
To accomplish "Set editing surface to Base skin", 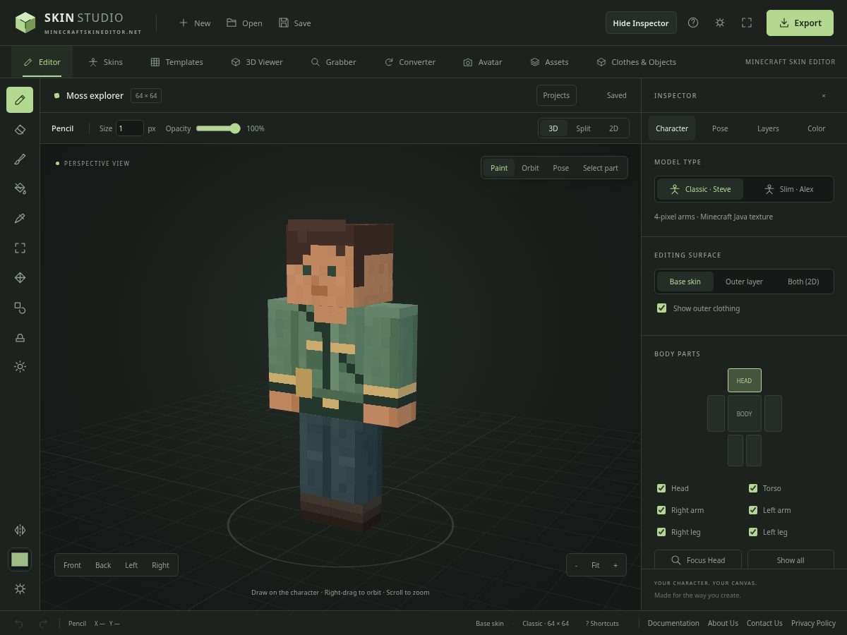I will point(685,282).
